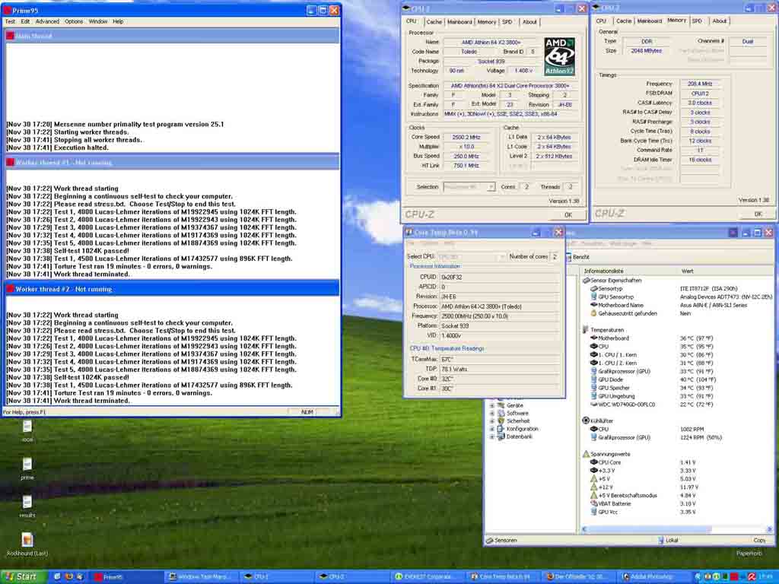Viewport: 779px width, 584px height.
Task: Open the Help menu in Prime95
Action: tap(118, 21)
